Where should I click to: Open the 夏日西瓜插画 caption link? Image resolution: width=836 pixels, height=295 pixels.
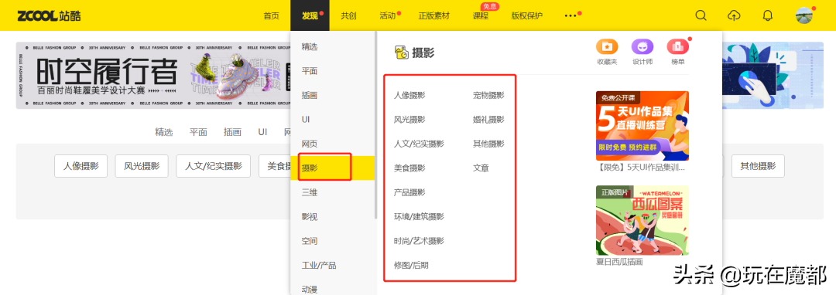(x=619, y=262)
